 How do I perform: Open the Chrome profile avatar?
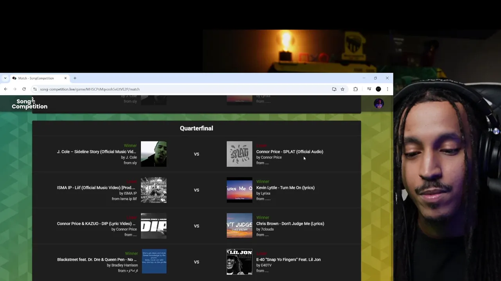(378, 89)
